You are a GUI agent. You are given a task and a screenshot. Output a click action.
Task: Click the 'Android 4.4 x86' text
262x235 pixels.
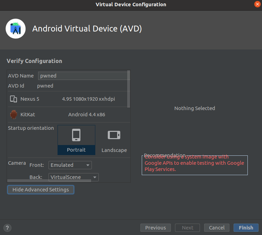coord(87,115)
